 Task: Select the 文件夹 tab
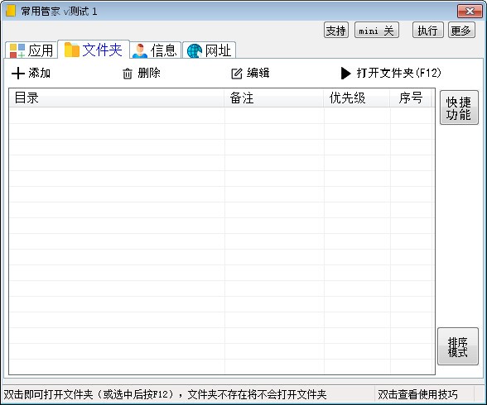(94, 50)
